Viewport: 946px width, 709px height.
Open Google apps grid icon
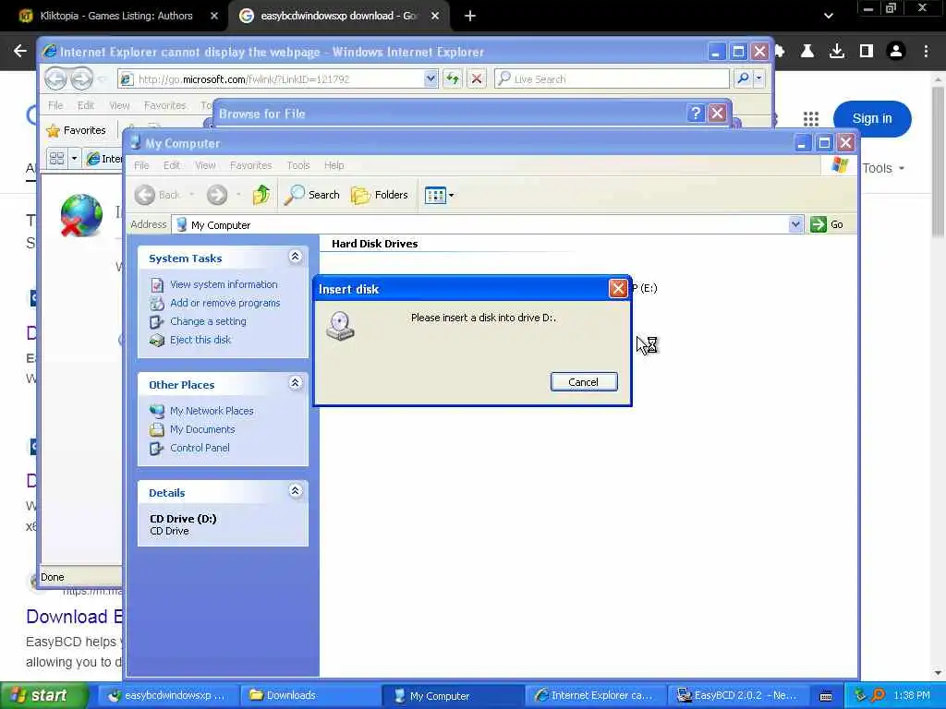click(x=811, y=118)
